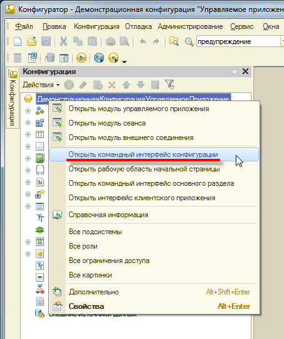Open the Файл menu

pyautogui.click(x=24, y=26)
